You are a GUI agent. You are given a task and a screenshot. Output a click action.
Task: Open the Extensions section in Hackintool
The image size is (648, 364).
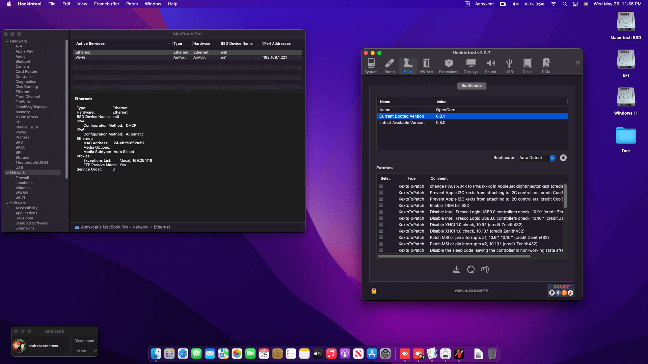[449, 66]
